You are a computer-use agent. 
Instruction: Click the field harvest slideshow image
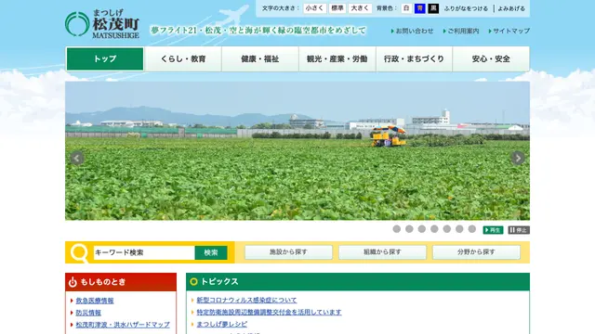click(297, 150)
